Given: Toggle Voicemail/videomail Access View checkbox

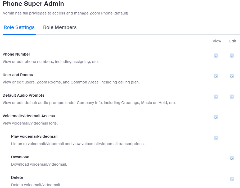Looking at the screenshot, I should (216, 117).
